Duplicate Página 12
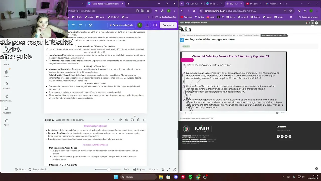This screenshot has height=181, width=321. 132,120
